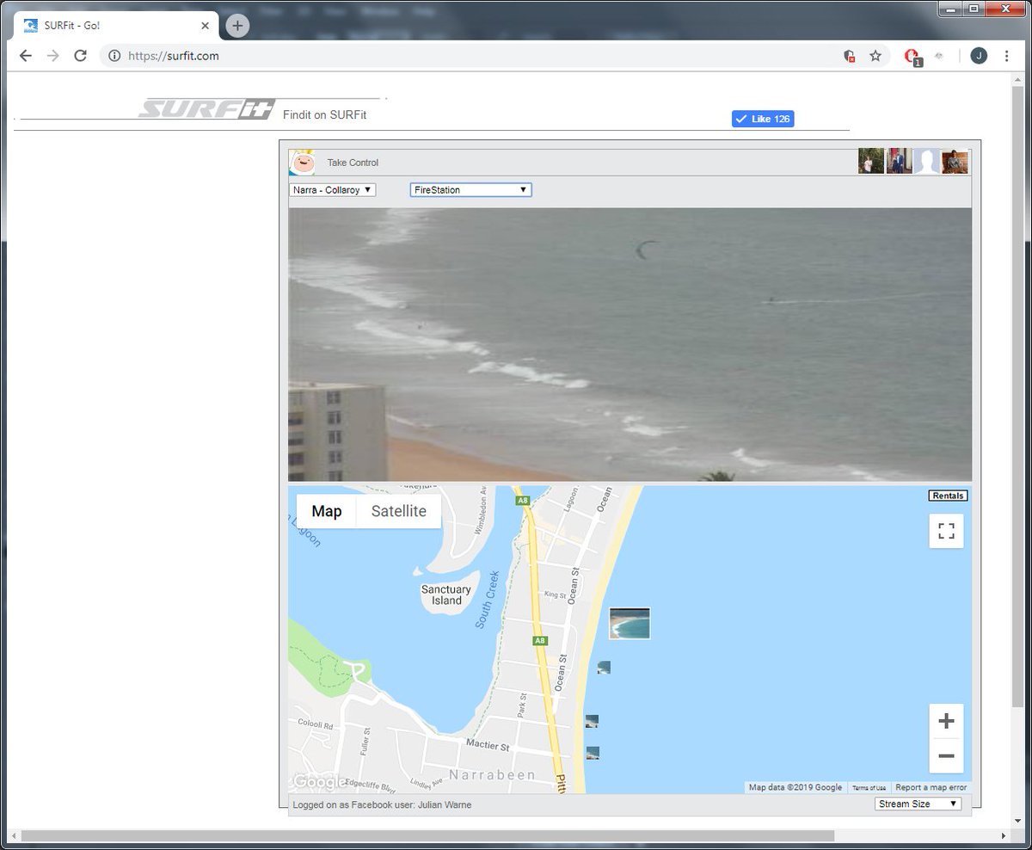Open the FireStation camera dropdown
1032x850 pixels.
pos(470,190)
